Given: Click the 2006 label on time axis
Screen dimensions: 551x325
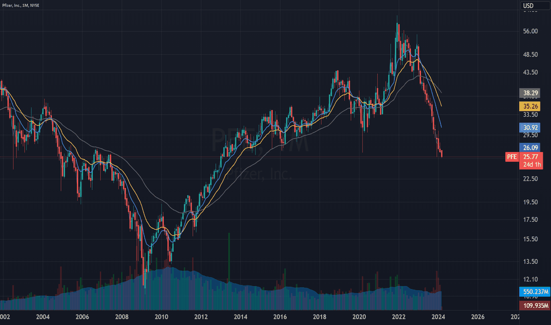Looking at the screenshot, I should pos(82,317).
